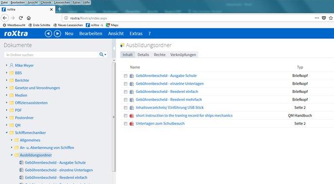
Task: Open short instruction to the traning record link
Action: pyautogui.click(x=184, y=116)
